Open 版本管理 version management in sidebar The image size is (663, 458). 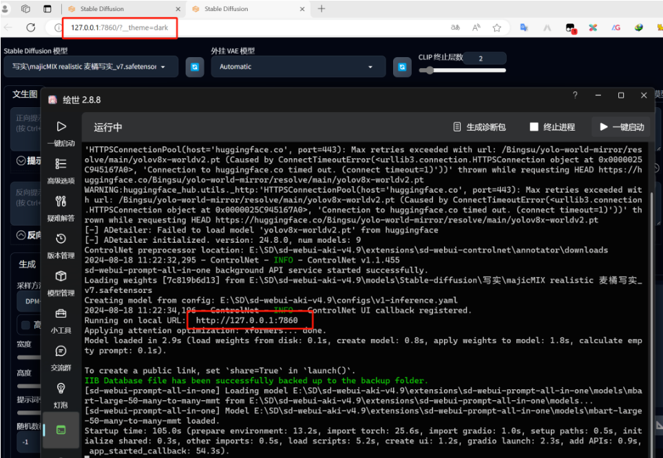[x=61, y=244]
